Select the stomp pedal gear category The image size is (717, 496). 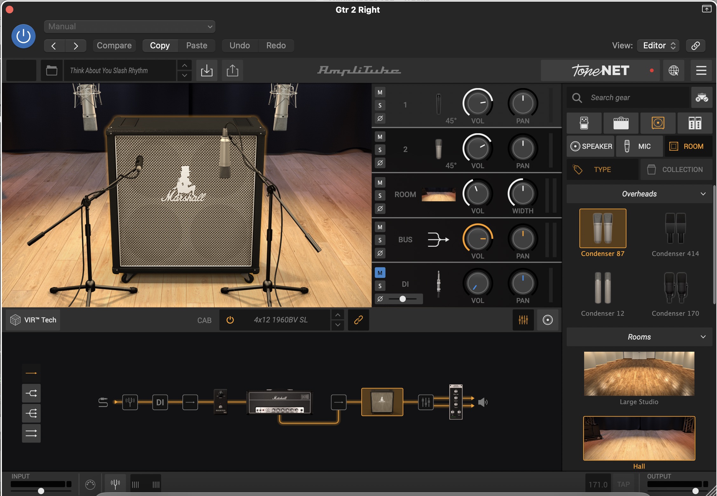[x=584, y=123]
